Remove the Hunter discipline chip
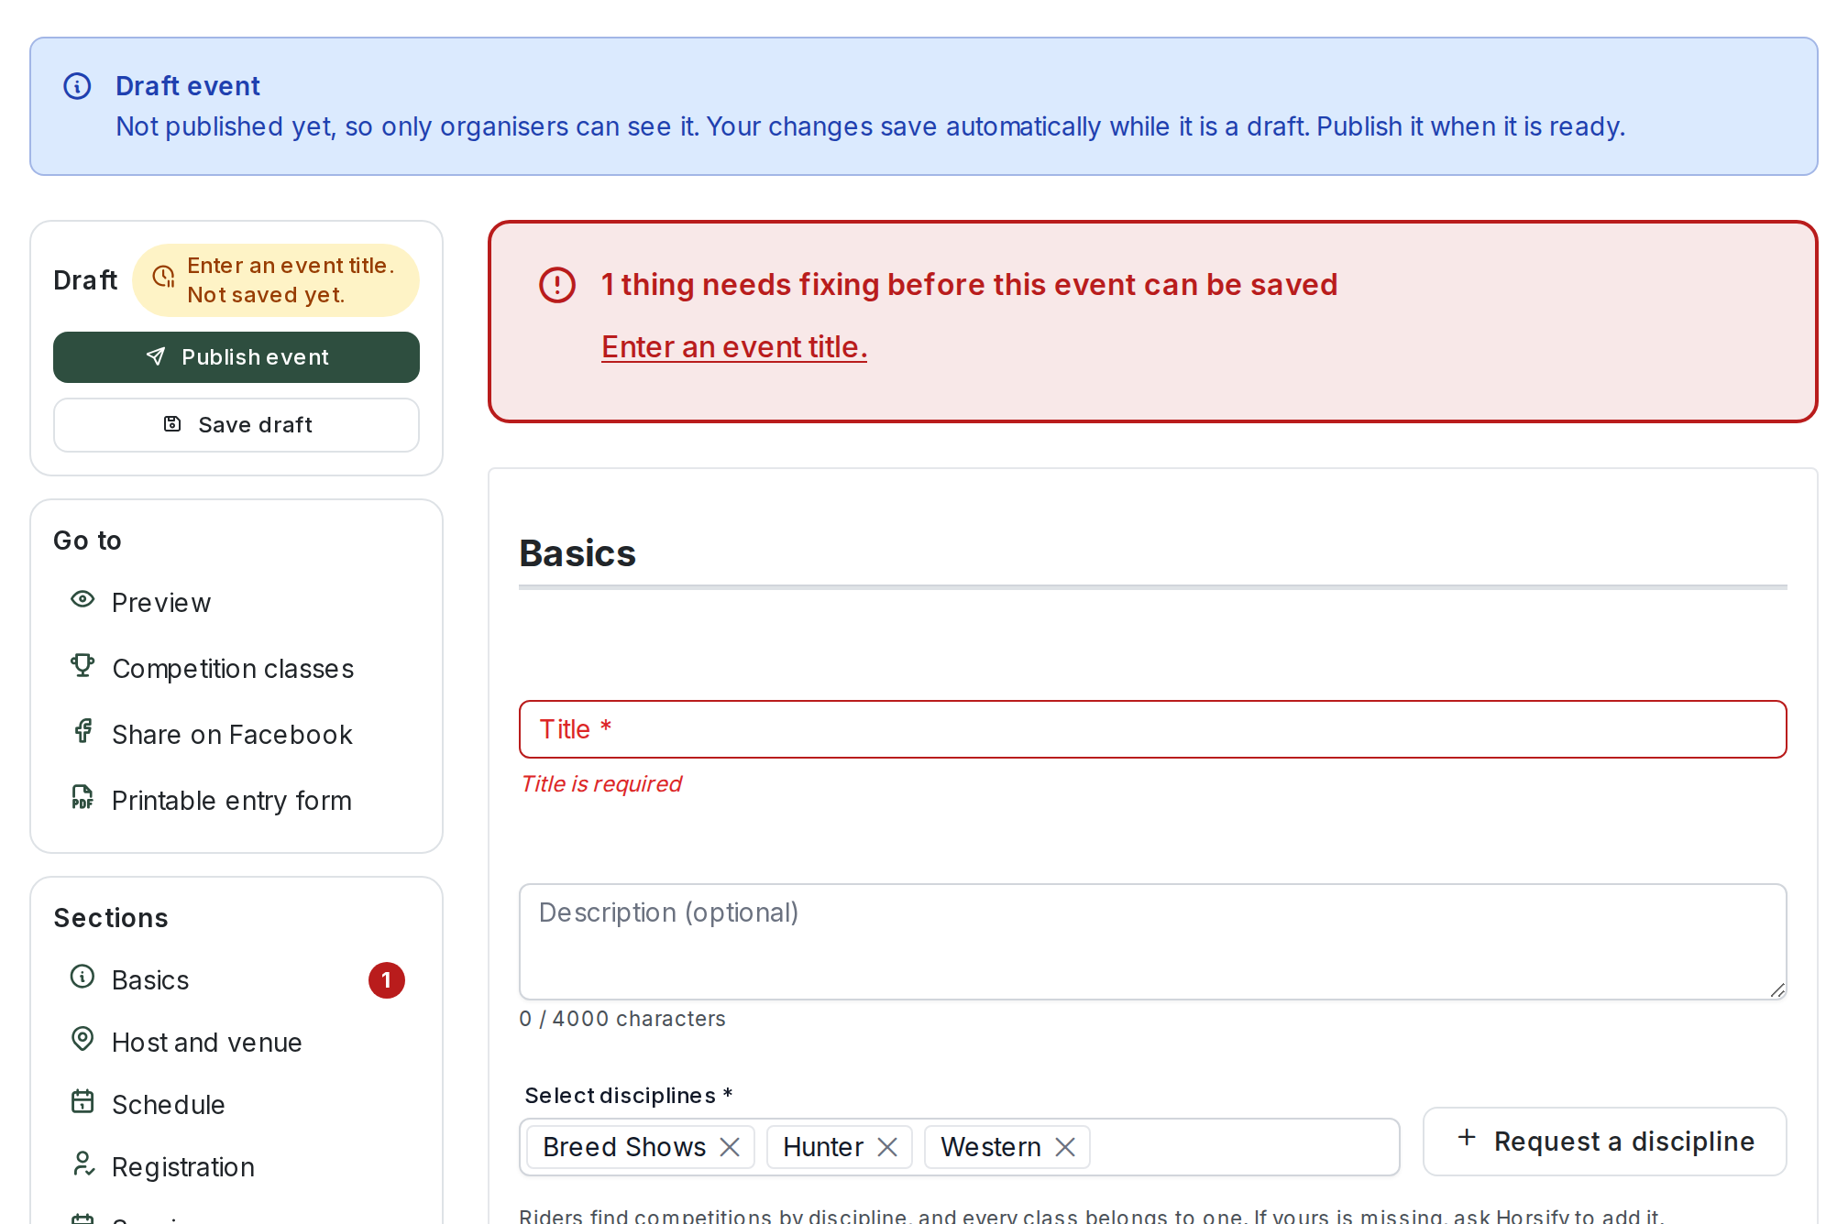1848x1224 pixels. (887, 1147)
